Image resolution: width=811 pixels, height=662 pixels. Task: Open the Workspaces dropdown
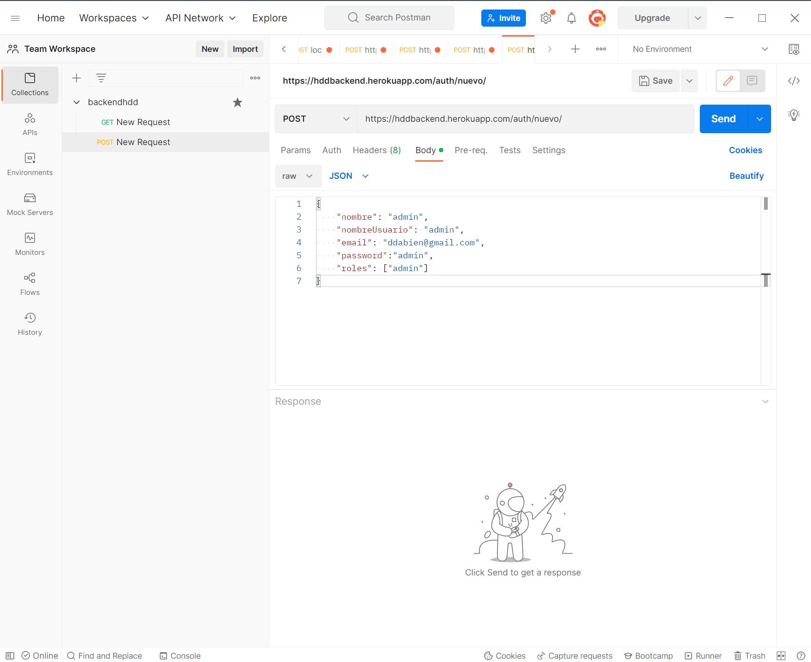114,18
